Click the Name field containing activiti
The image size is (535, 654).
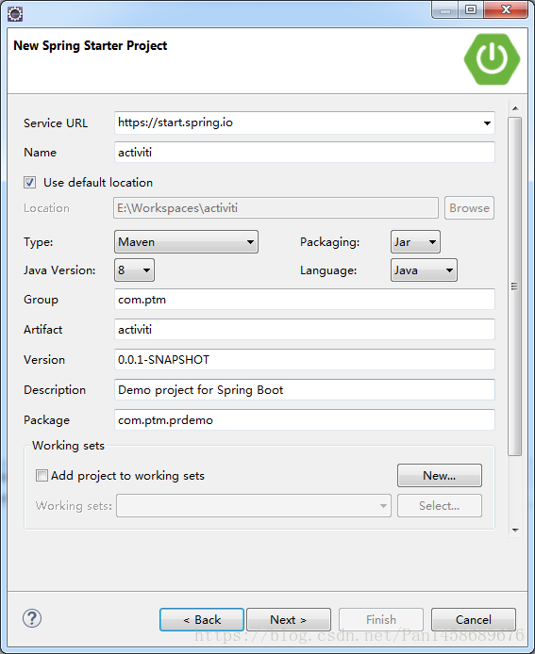305,153
